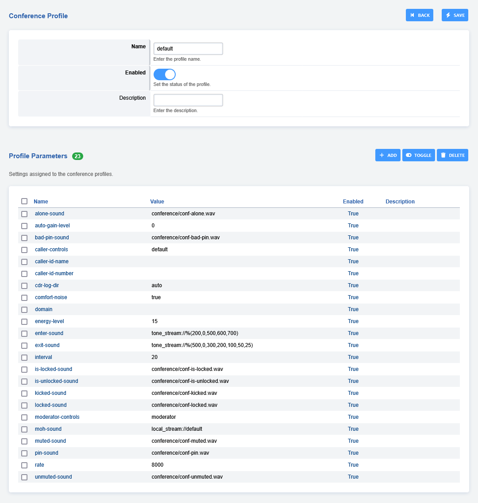Tick the unmuted-sound checkbox

[24, 477]
